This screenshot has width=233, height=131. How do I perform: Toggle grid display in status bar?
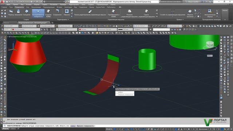click(x=115, y=129)
